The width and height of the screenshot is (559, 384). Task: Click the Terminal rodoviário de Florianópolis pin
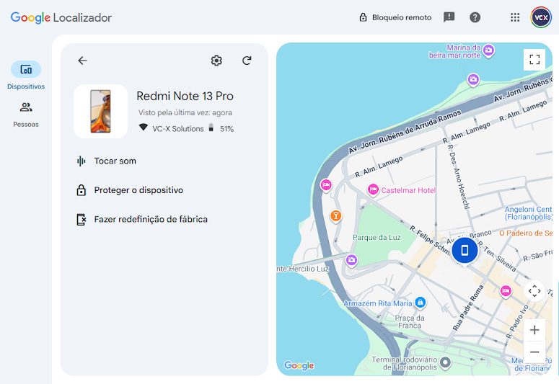445,362
